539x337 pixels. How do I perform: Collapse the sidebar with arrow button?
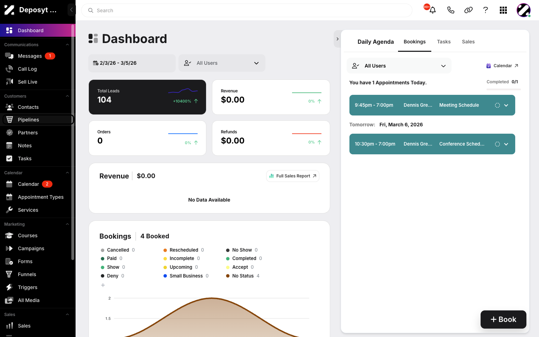tap(71, 10)
